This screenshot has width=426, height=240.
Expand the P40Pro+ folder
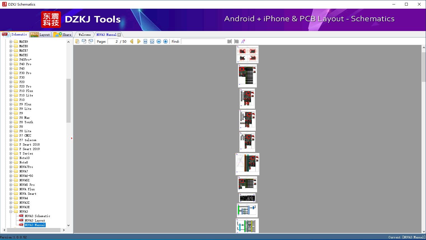11,60
